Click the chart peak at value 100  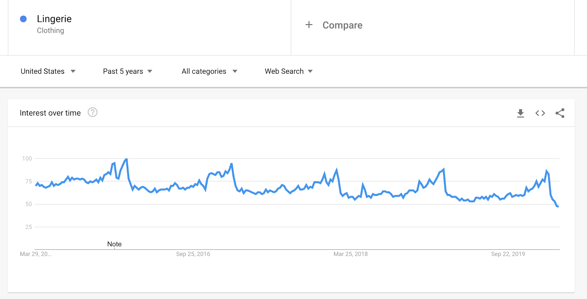(126, 159)
